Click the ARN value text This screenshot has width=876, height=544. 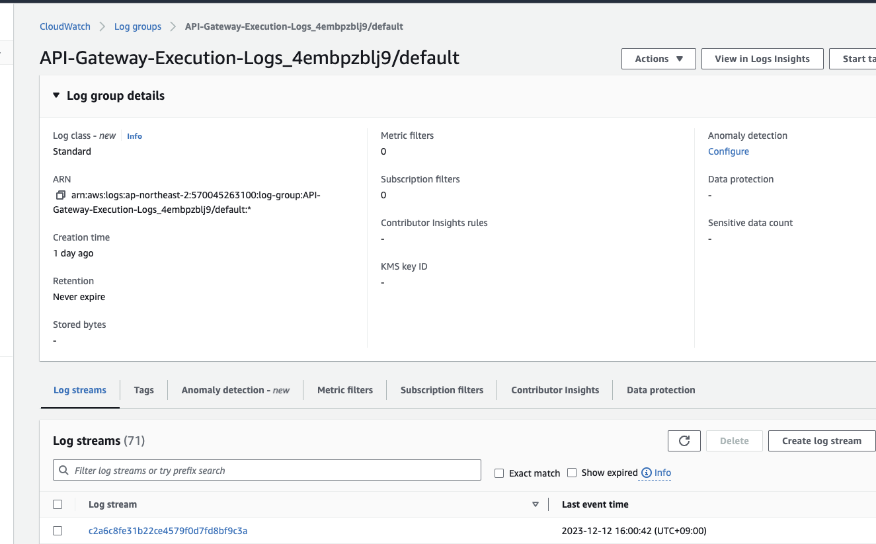pyautogui.click(x=186, y=202)
